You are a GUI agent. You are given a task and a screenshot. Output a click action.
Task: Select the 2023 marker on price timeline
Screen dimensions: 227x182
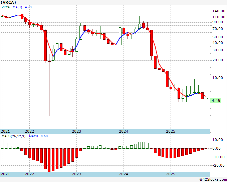tap(76, 131)
